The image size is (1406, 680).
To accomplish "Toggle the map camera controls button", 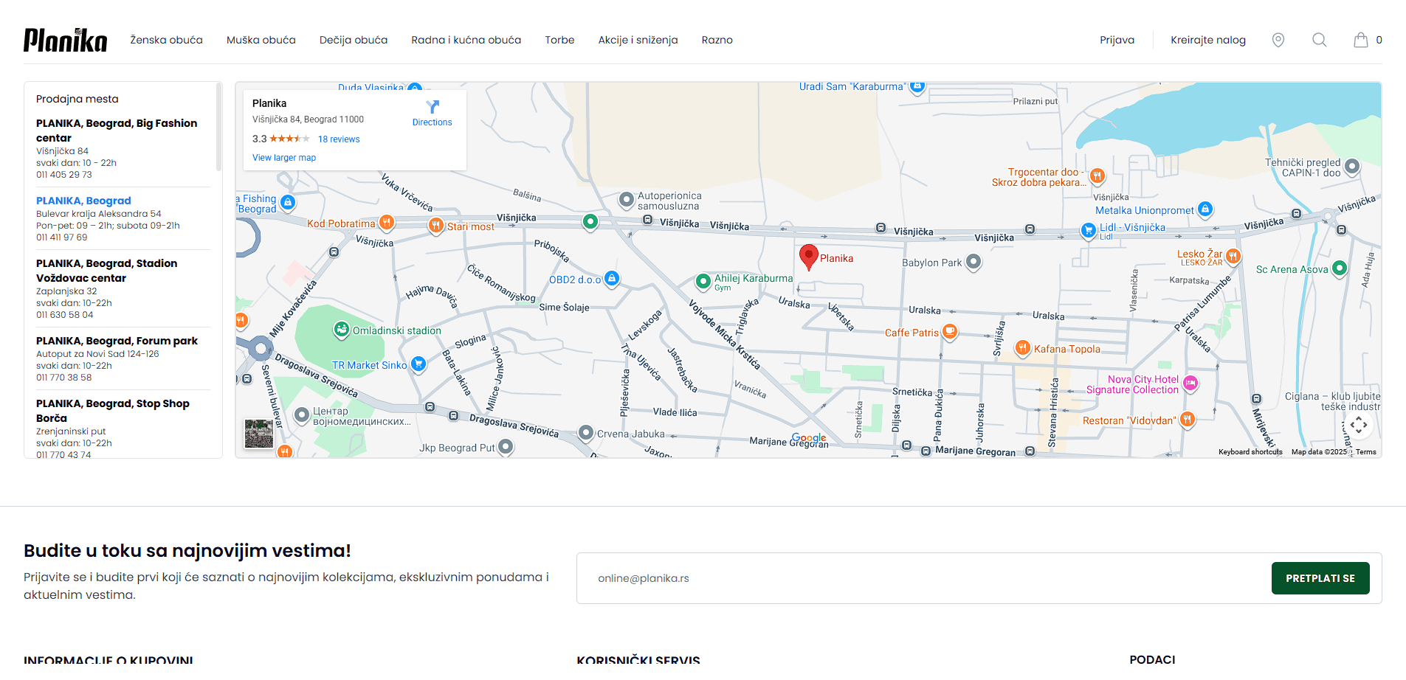I will [x=1358, y=425].
